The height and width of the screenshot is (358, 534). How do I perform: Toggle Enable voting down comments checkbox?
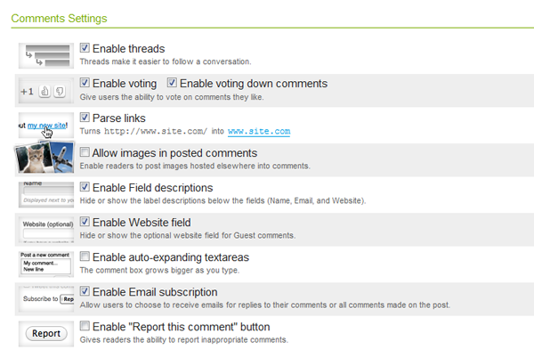click(172, 83)
